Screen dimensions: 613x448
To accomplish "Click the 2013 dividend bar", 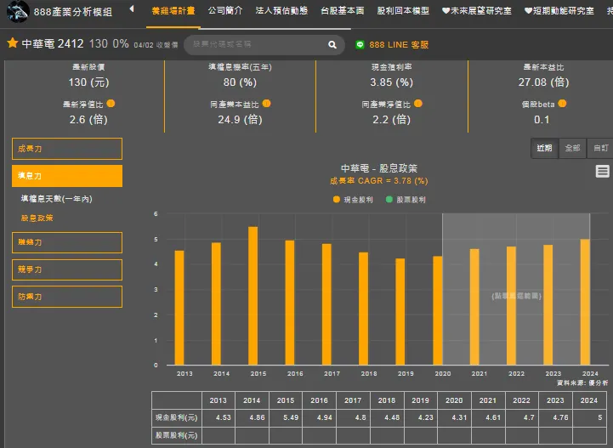I will tap(179, 308).
